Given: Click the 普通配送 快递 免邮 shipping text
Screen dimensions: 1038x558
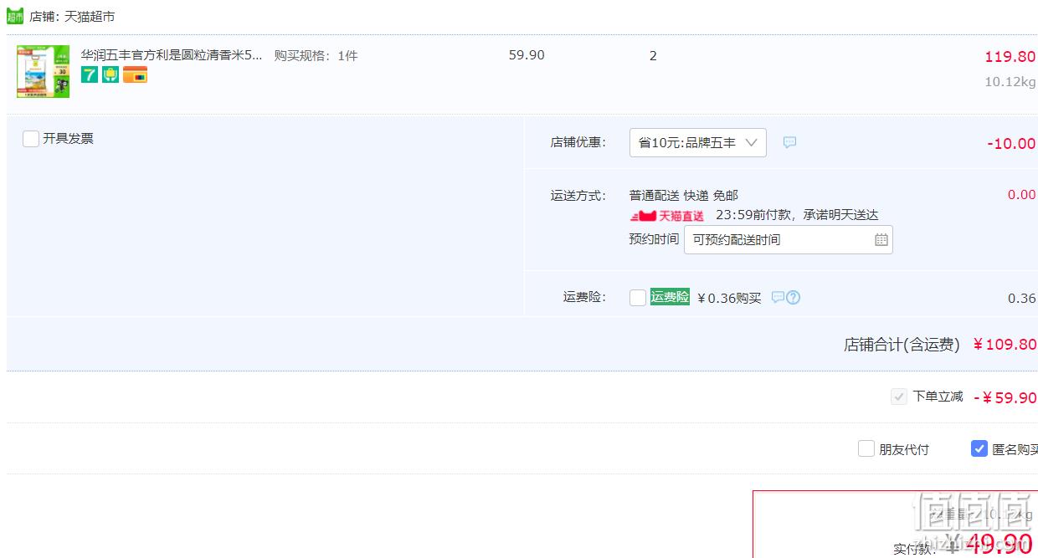Looking at the screenshot, I should pos(684,196).
